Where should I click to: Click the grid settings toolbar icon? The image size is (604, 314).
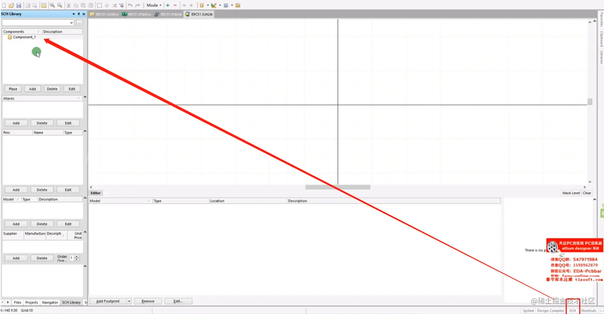click(x=226, y=5)
